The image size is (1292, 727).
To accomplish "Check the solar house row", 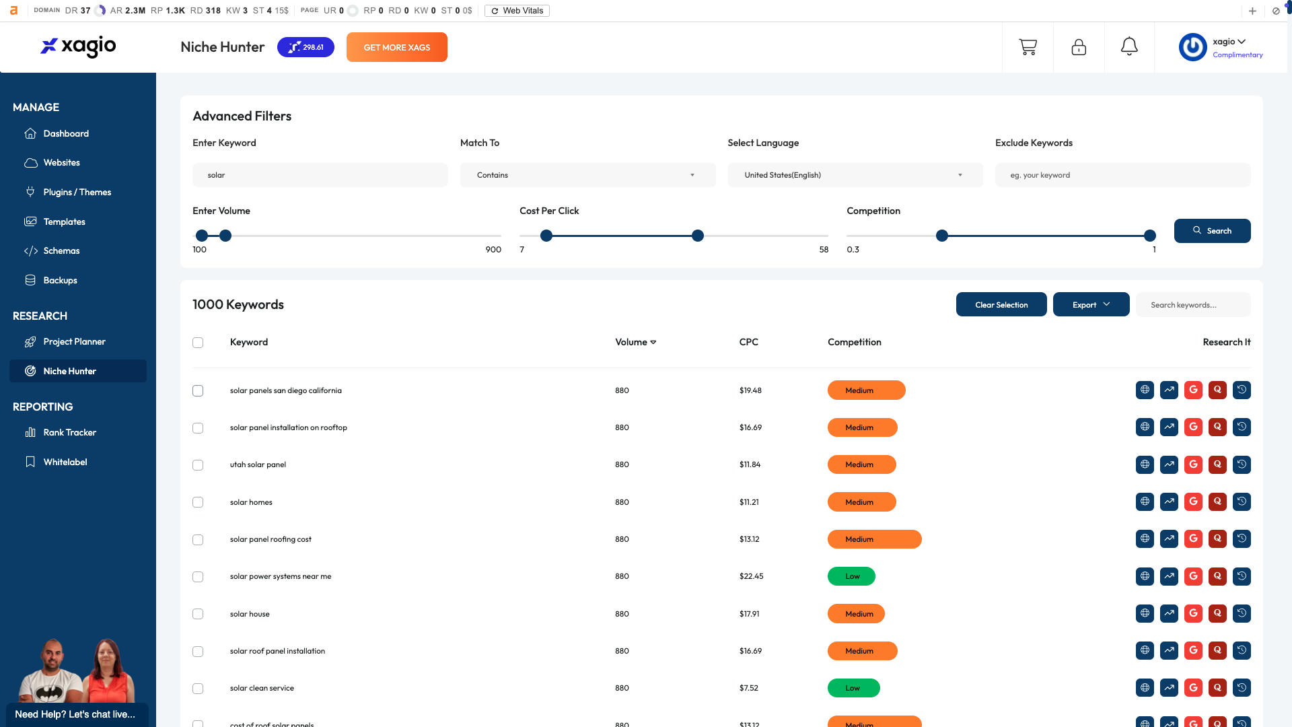I will pos(198,614).
